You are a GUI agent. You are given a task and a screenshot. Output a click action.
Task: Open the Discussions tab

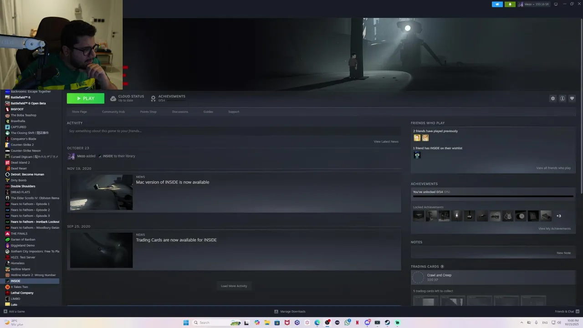pyautogui.click(x=180, y=112)
